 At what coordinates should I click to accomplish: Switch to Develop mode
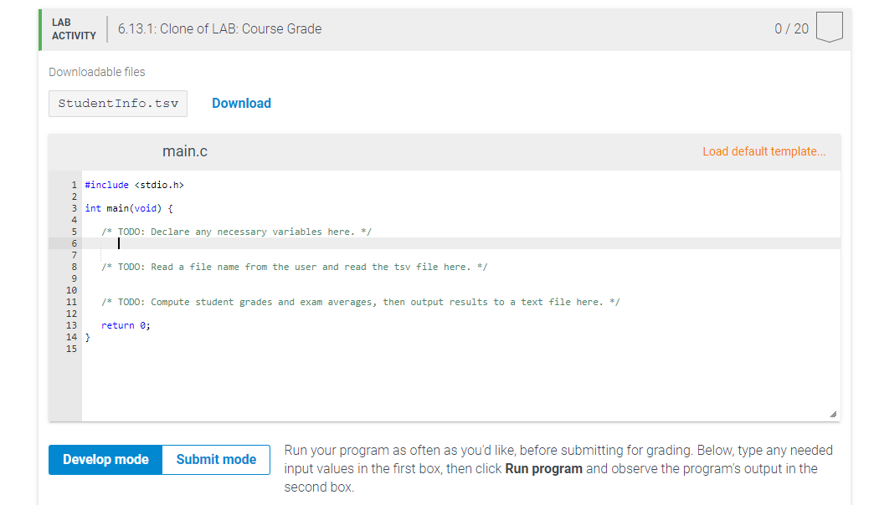click(x=105, y=459)
